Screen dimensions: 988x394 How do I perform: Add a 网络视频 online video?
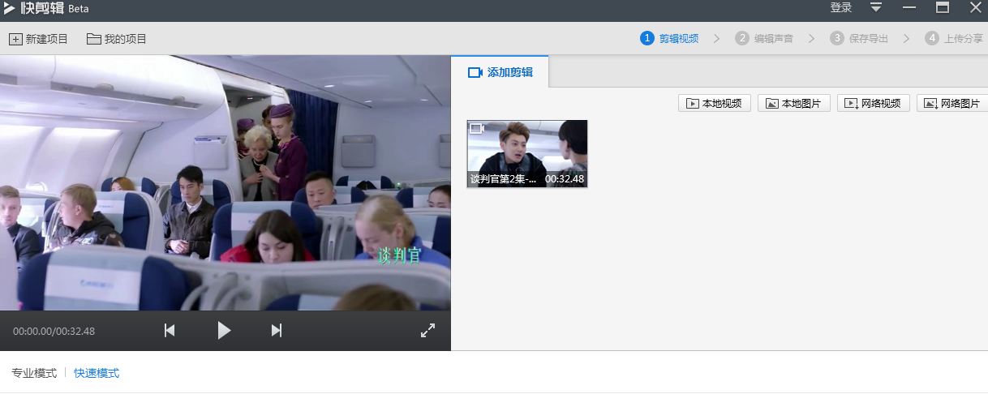tap(874, 103)
